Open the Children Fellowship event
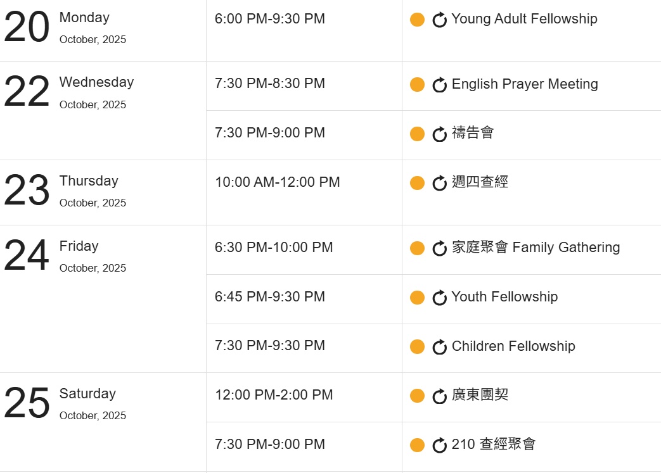The width and height of the screenshot is (661, 473). pyautogui.click(x=513, y=346)
